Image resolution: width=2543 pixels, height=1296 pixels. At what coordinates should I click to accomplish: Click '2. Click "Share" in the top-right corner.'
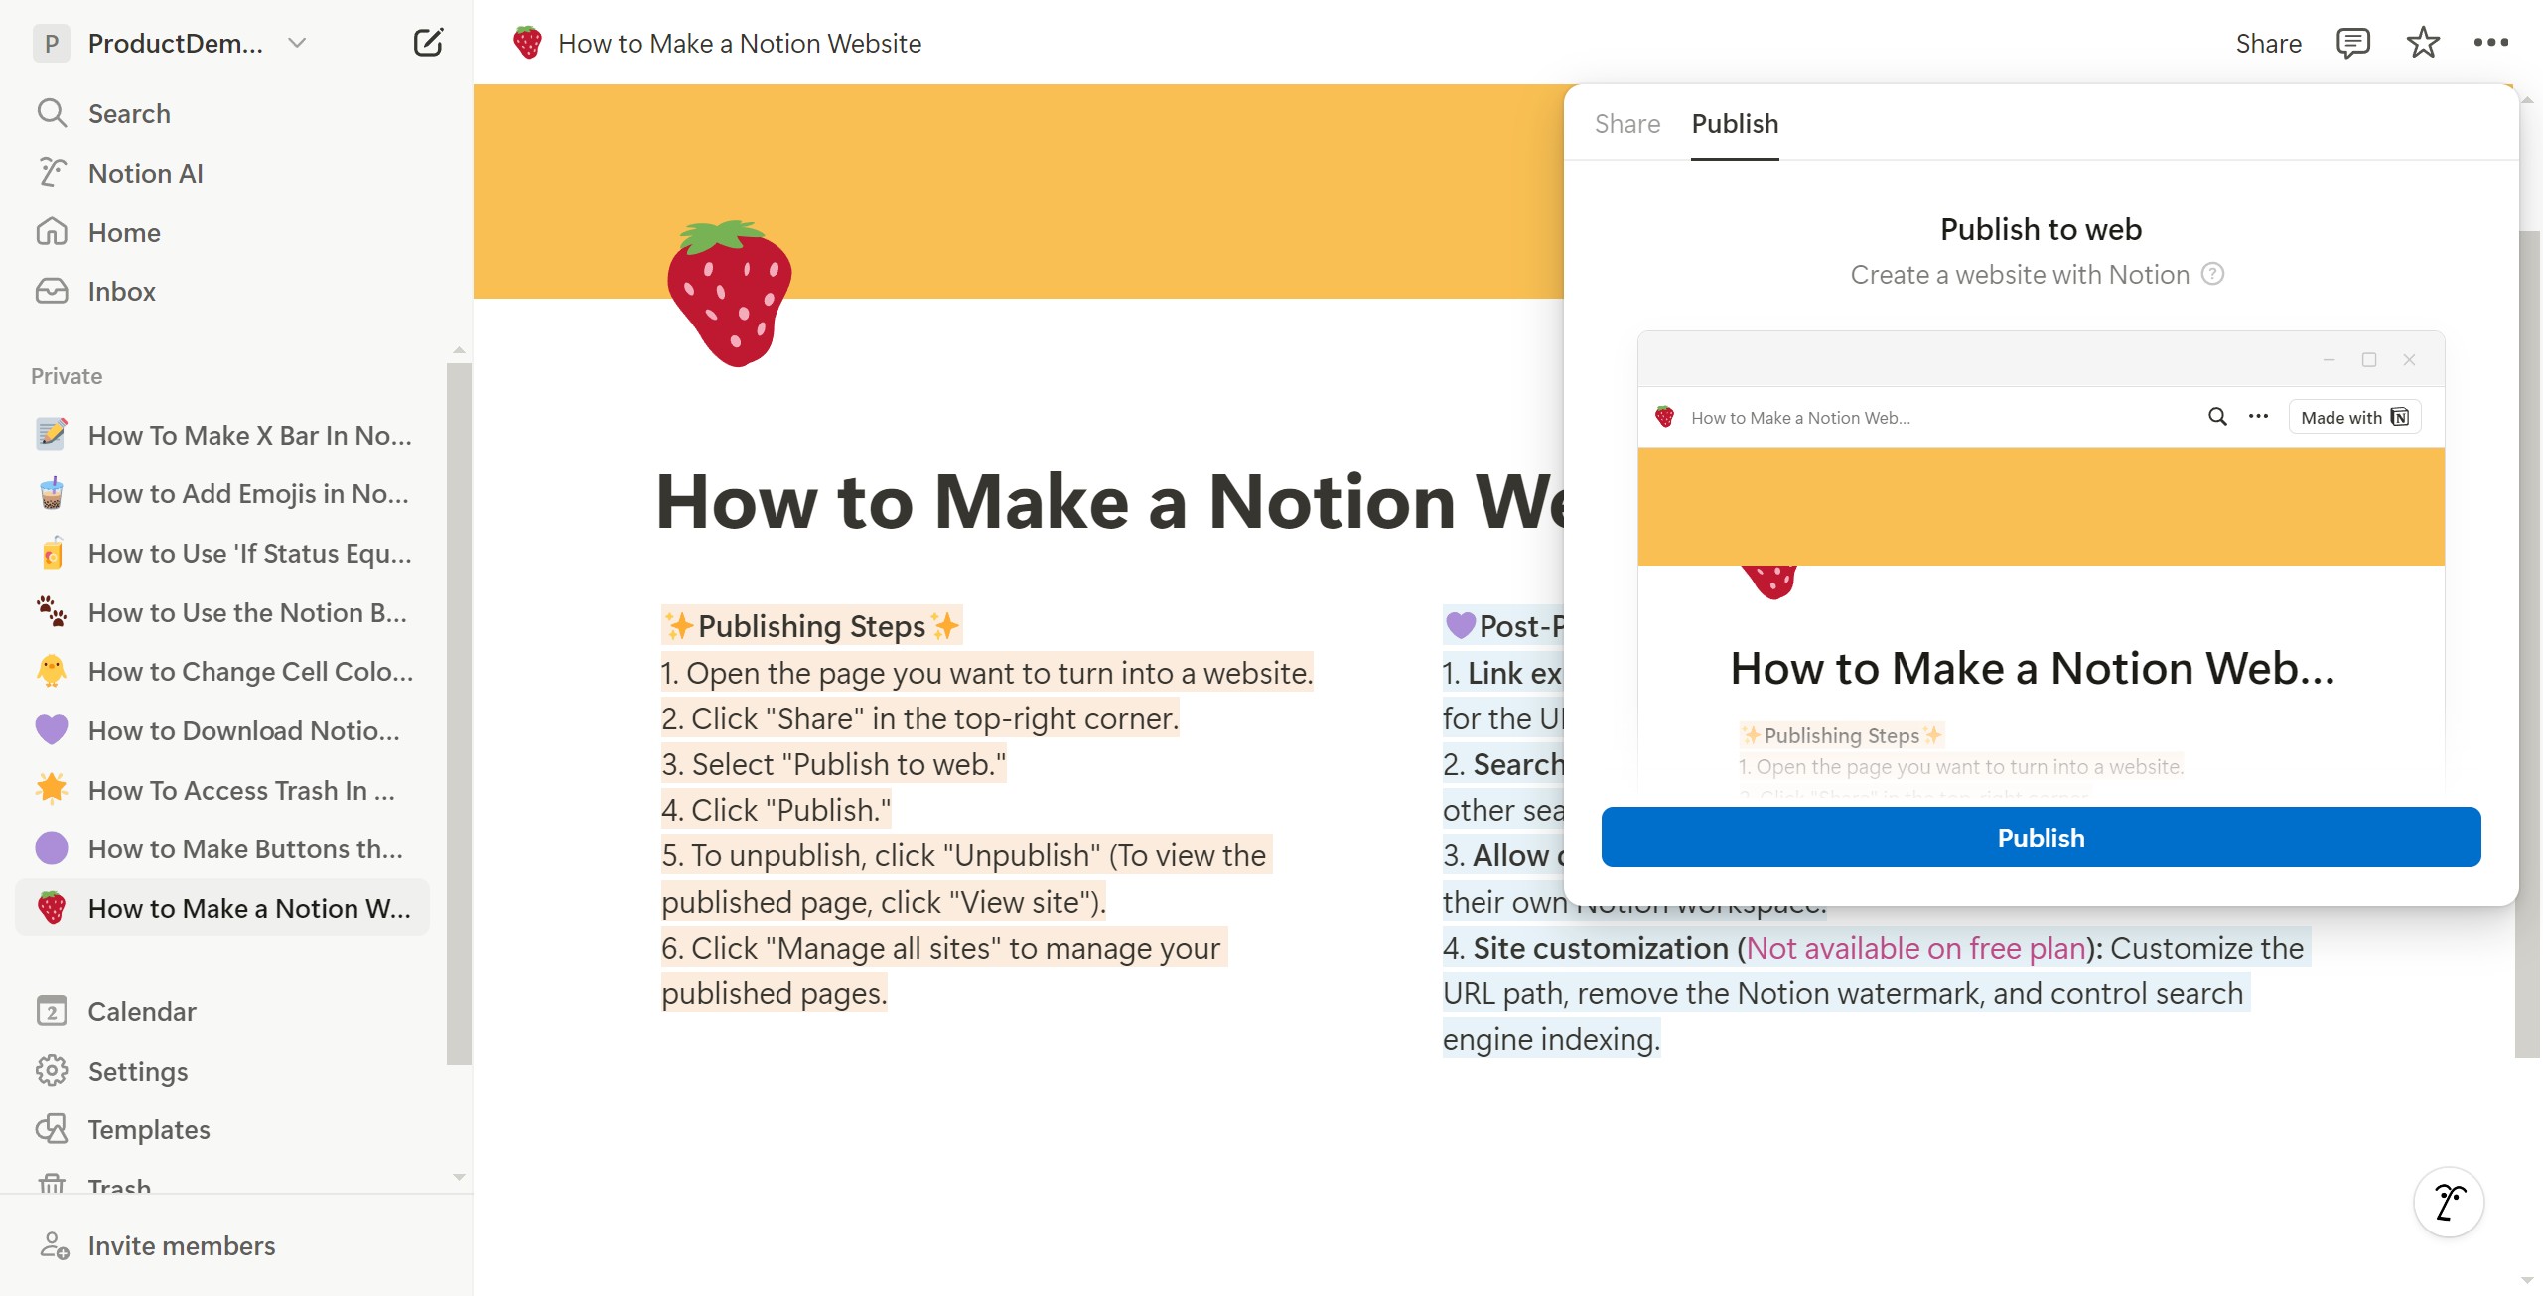(x=920, y=718)
